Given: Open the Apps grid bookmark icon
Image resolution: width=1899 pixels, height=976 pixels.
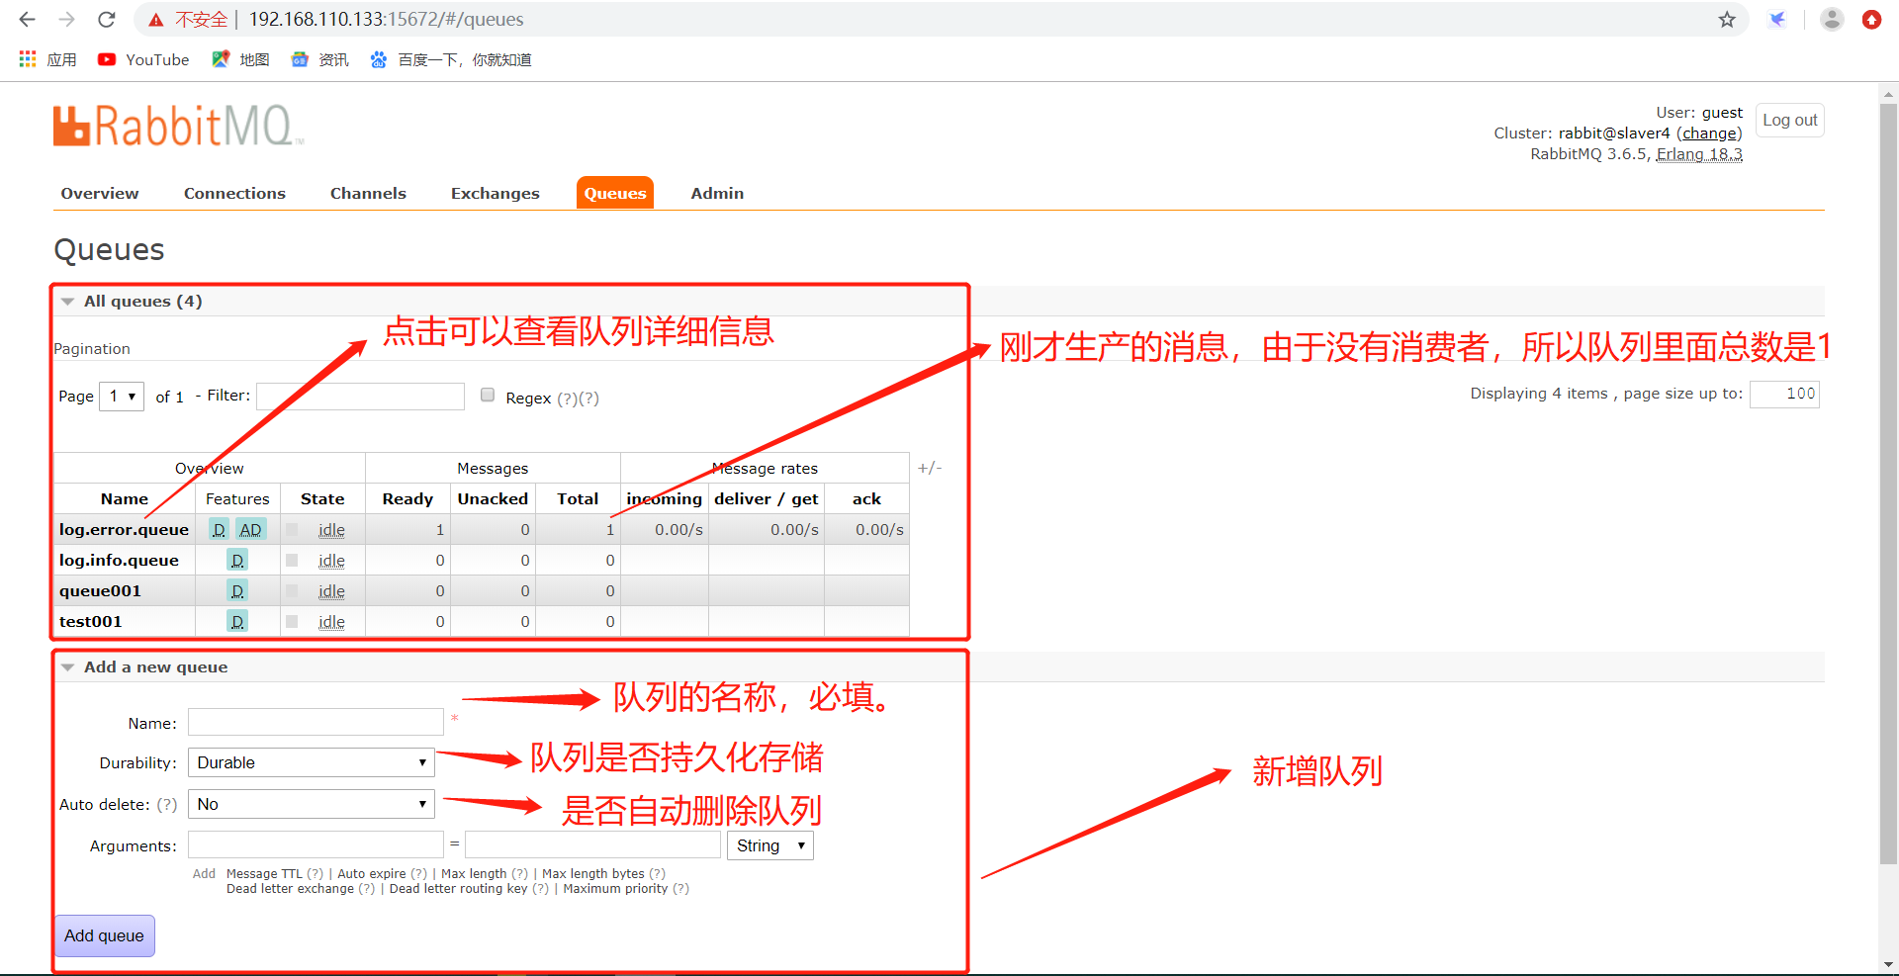Looking at the screenshot, I should pyautogui.click(x=28, y=59).
